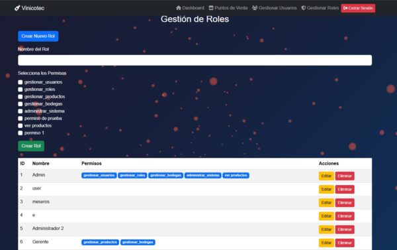Click Editar for the Gerente role
The width and height of the screenshot is (397, 250).
coord(326,243)
